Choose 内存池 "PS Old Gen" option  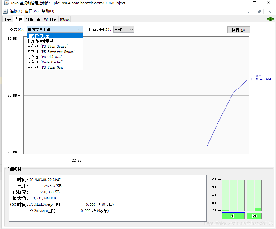click(55, 57)
